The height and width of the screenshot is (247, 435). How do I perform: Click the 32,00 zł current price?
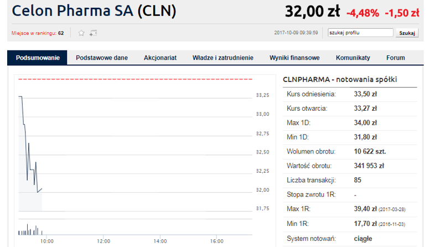pos(312,11)
